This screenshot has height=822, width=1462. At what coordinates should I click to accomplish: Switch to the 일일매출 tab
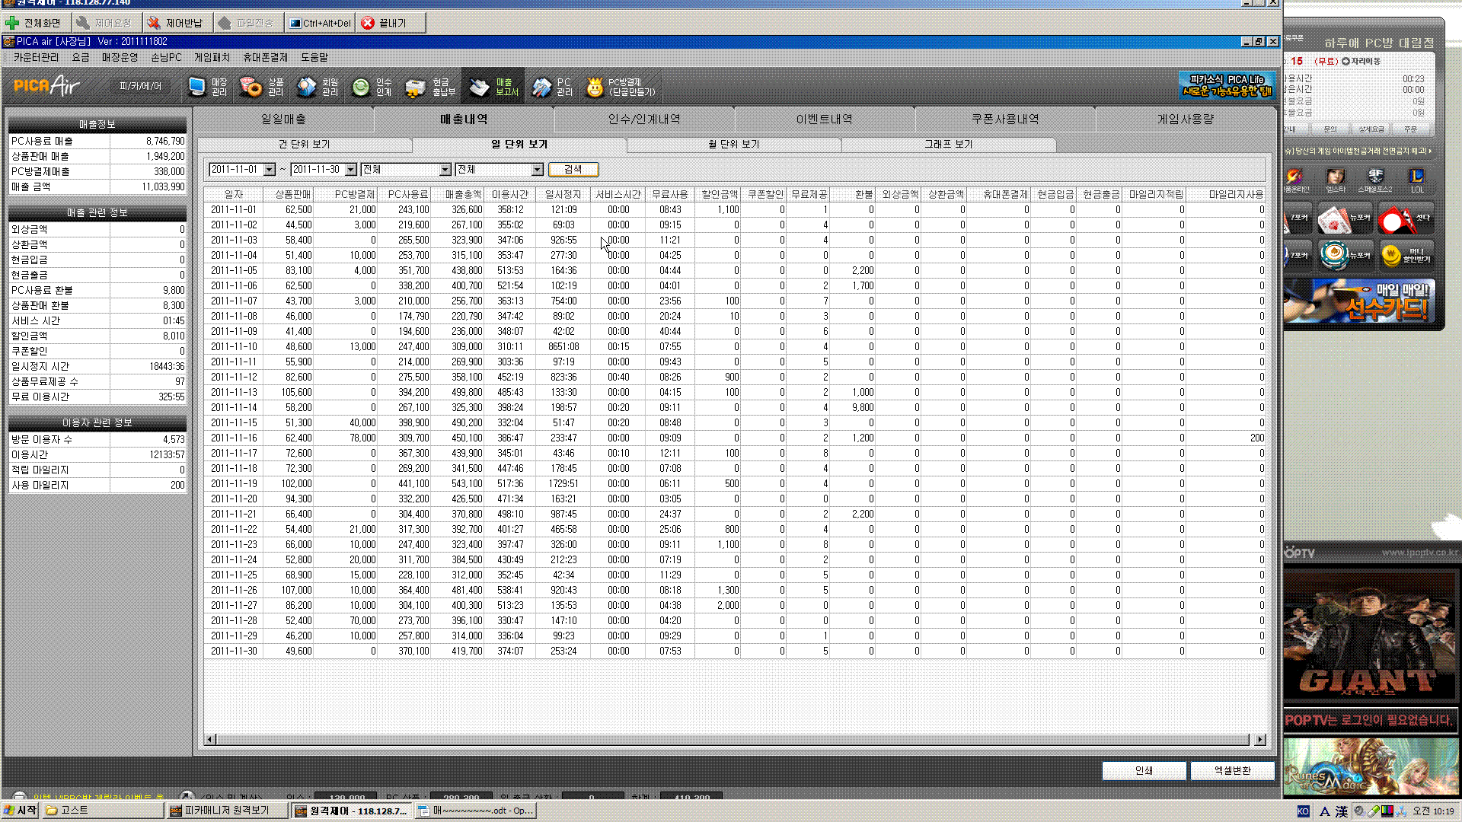[283, 119]
